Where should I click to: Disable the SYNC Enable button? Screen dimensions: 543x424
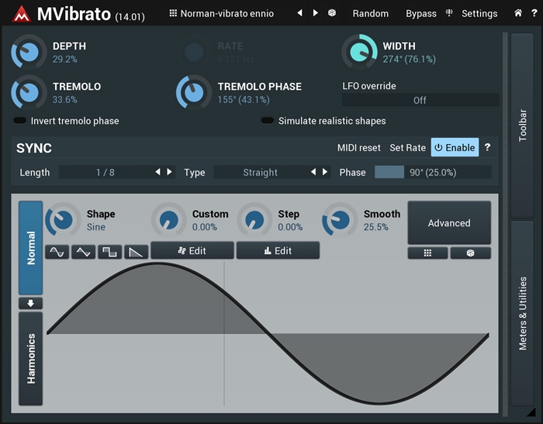[x=455, y=147]
